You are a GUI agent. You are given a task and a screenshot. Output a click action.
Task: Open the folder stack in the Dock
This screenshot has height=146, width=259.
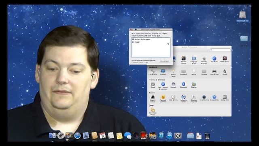click(191, 135)
